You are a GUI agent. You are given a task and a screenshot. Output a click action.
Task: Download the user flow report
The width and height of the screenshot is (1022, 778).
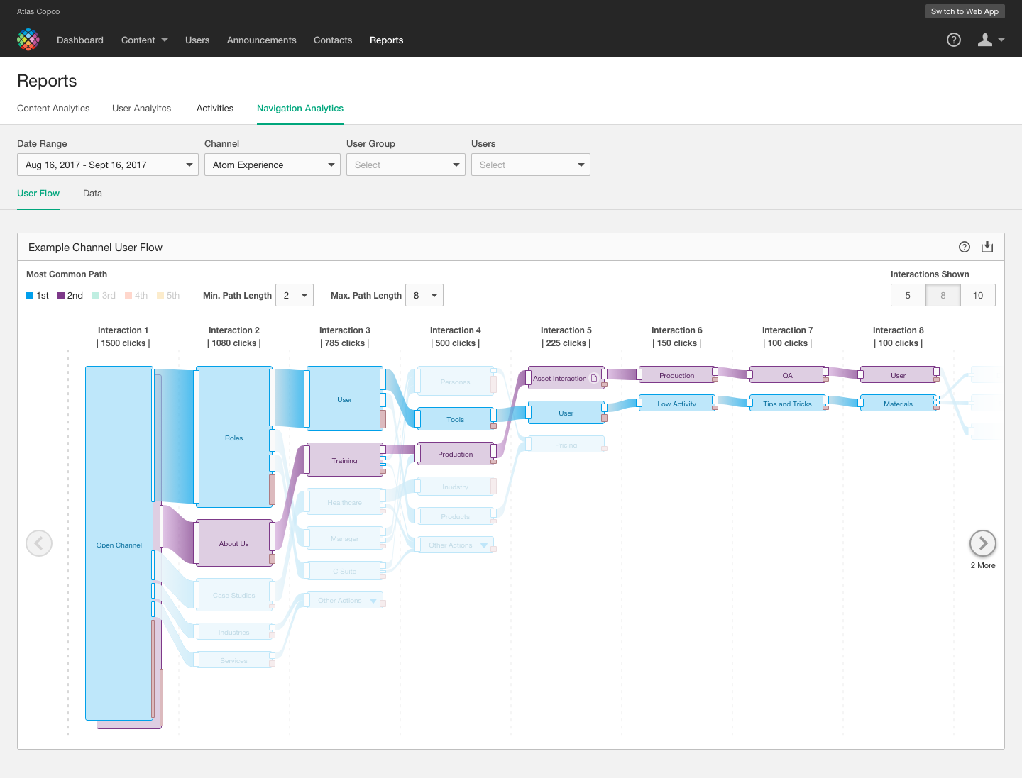(x=987, y=247)
